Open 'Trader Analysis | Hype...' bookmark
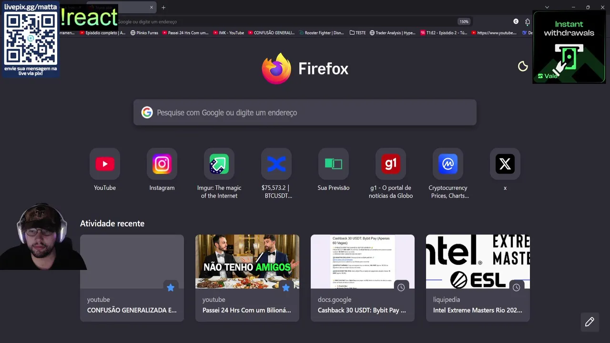 point(393,33)
